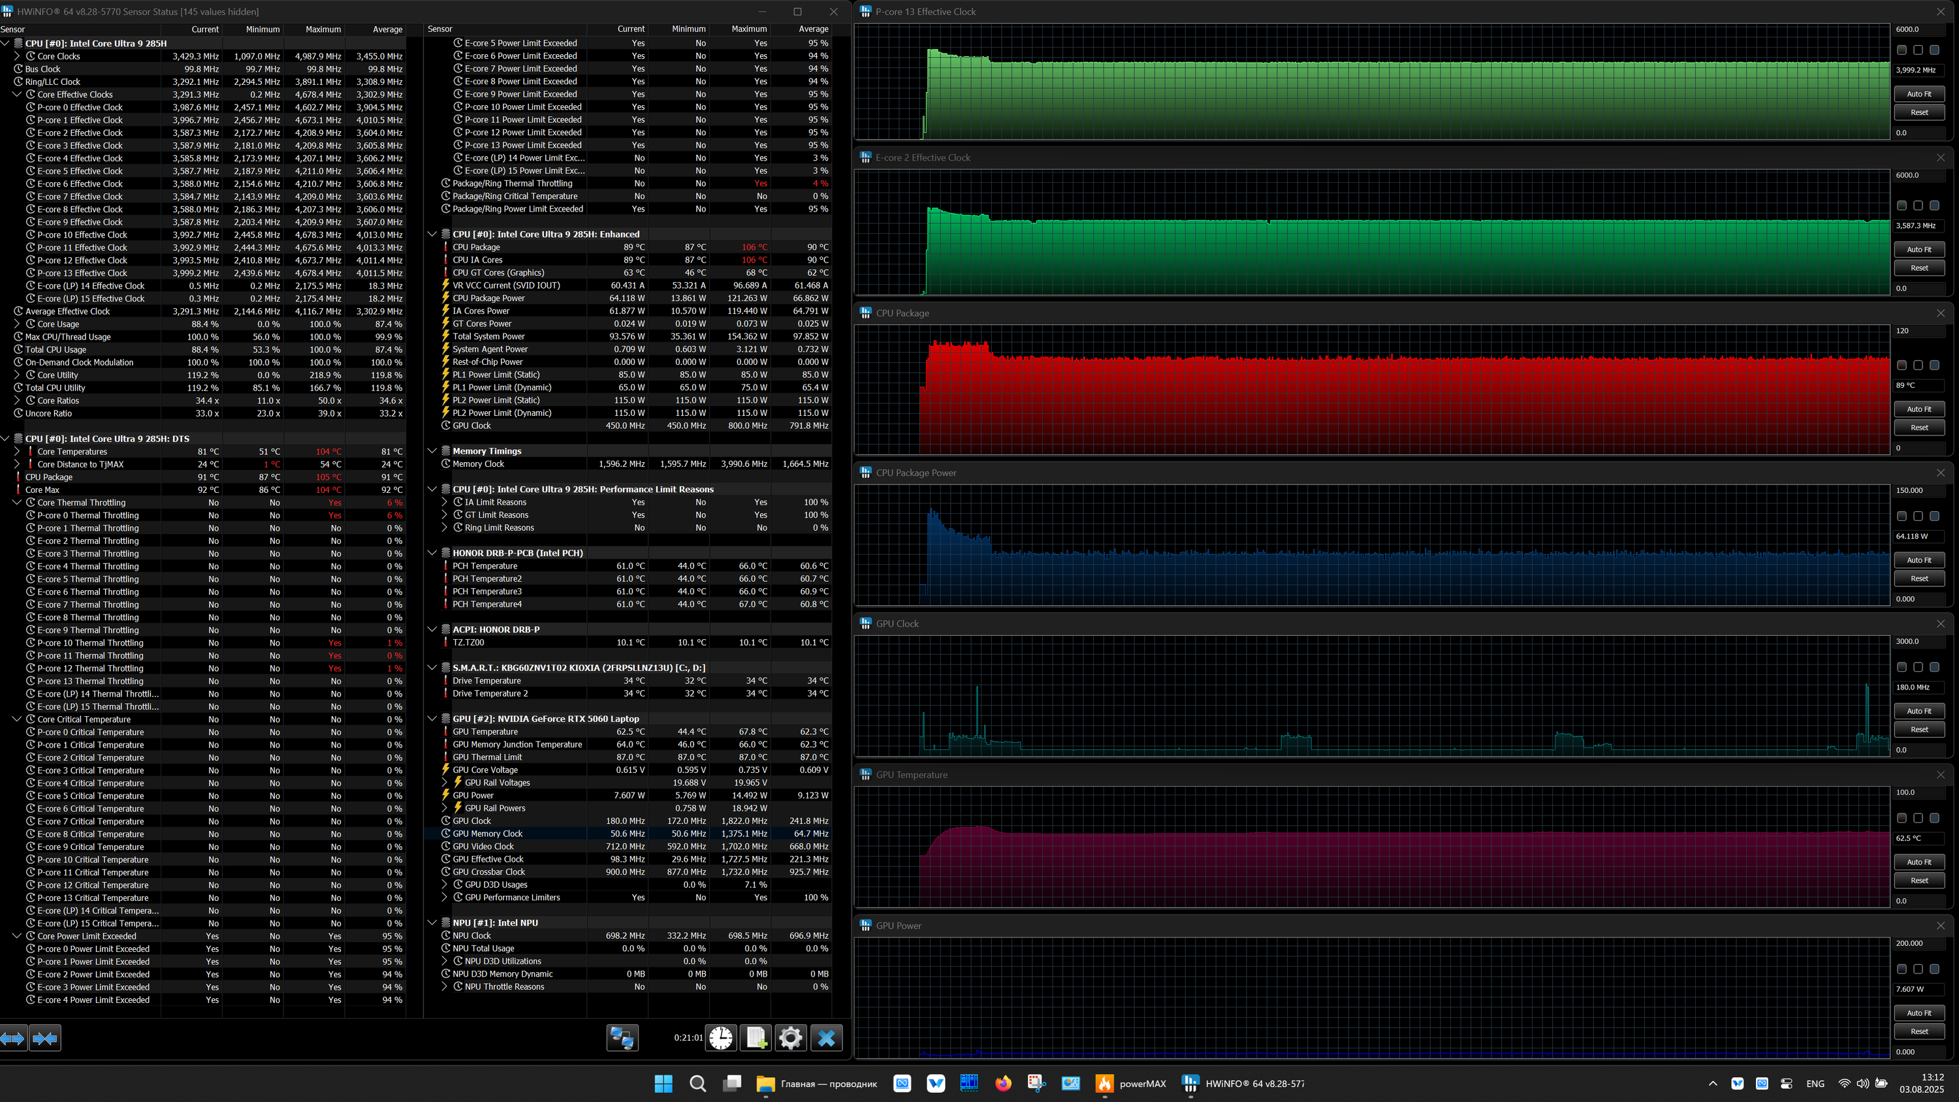
Task: Expand the Core Temperatures row
Action: (x=17, y=452)
